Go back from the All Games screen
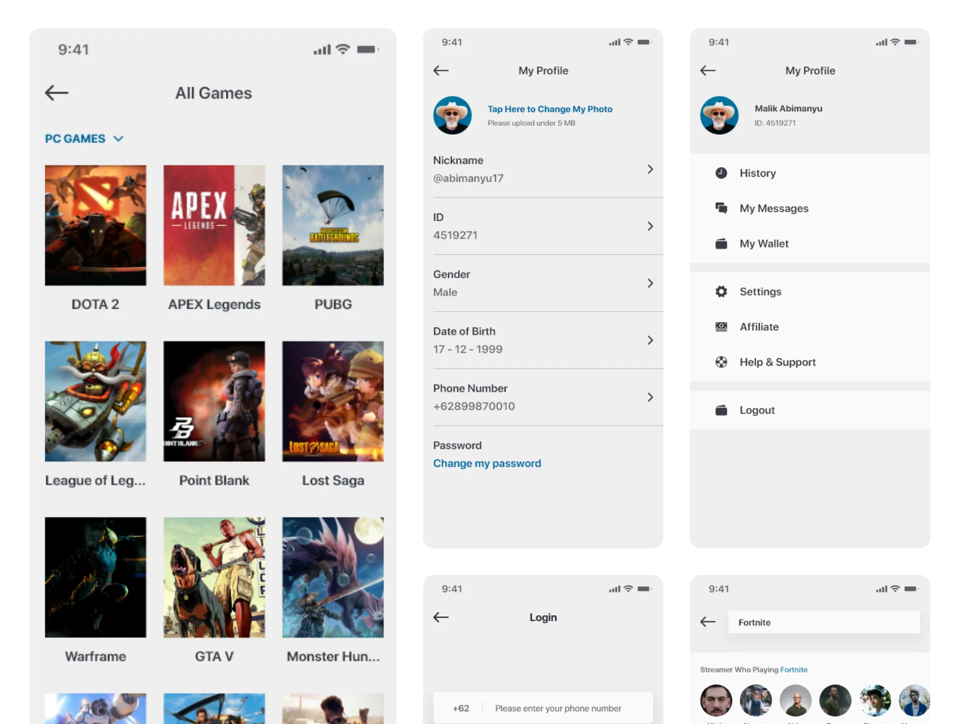The width and height of the screenshot is (959, 724). coord(56,93)
